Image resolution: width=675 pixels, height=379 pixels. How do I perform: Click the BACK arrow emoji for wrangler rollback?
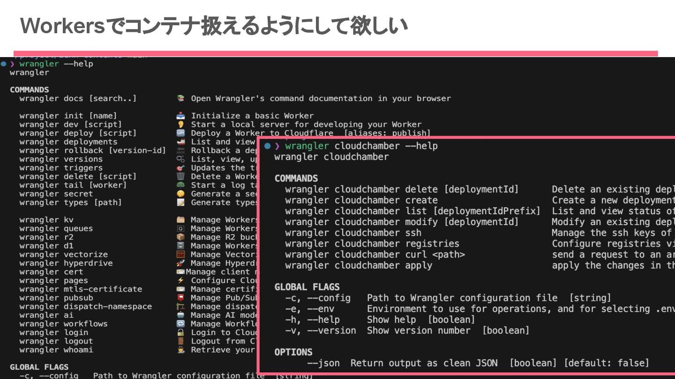(x=180, y=151)
